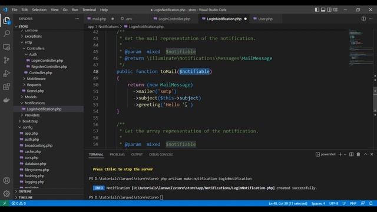Collapse the Auth folder

pyautogui.click(x=33, y=54)
